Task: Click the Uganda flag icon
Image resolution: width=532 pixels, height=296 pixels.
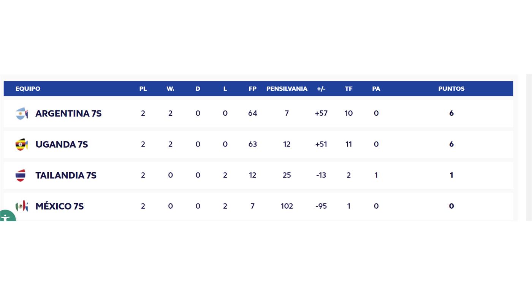Action: (x=22, y=145)
